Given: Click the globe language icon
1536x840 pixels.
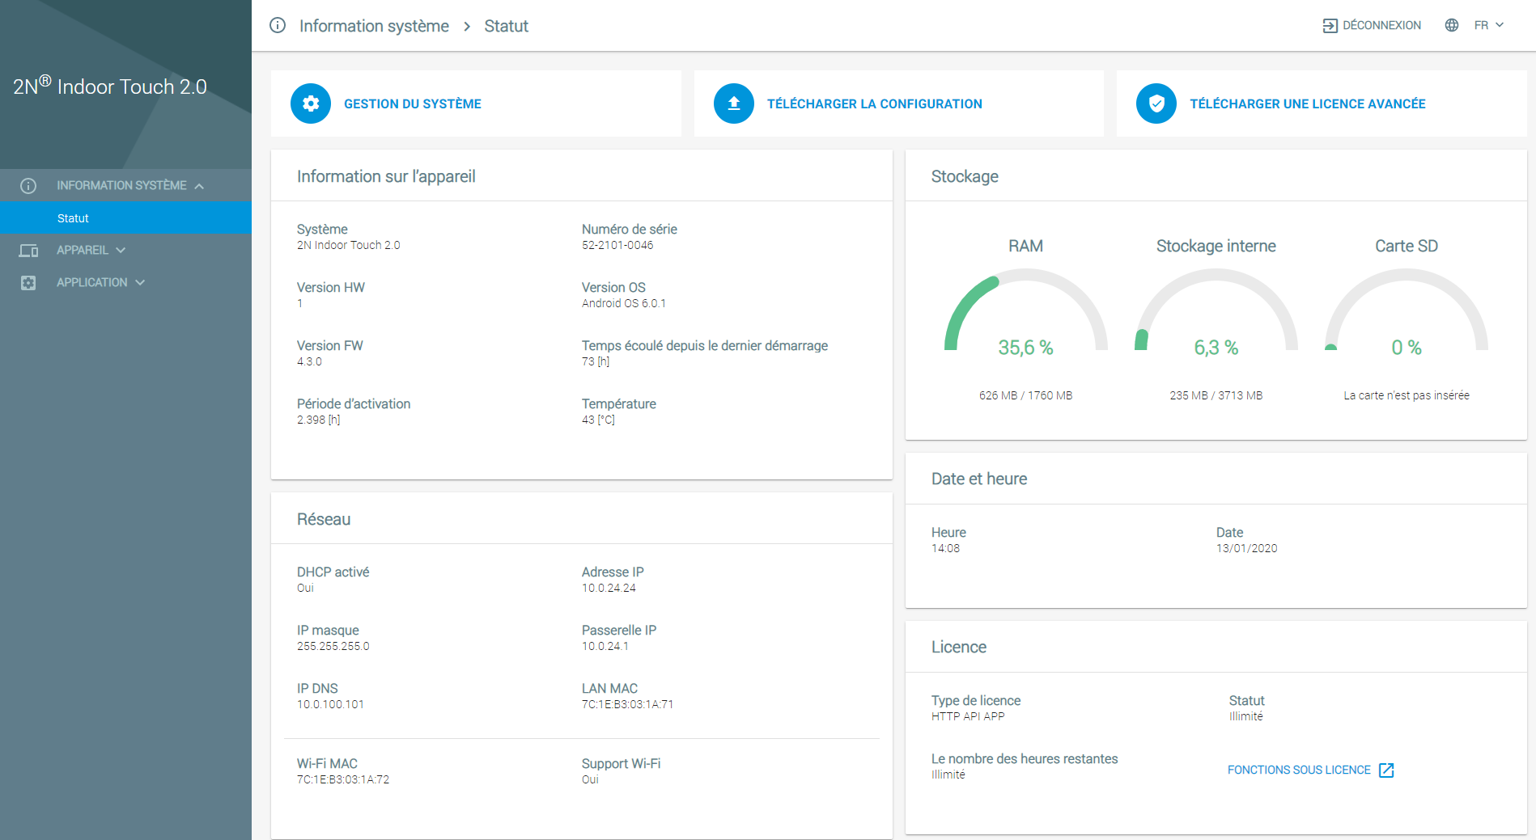Looking at the screenshot, I should pyautogui.click(x=1452, y=25).
